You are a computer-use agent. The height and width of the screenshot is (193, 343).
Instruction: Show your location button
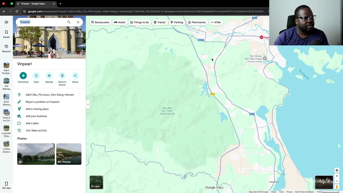(x=337, y=170)
